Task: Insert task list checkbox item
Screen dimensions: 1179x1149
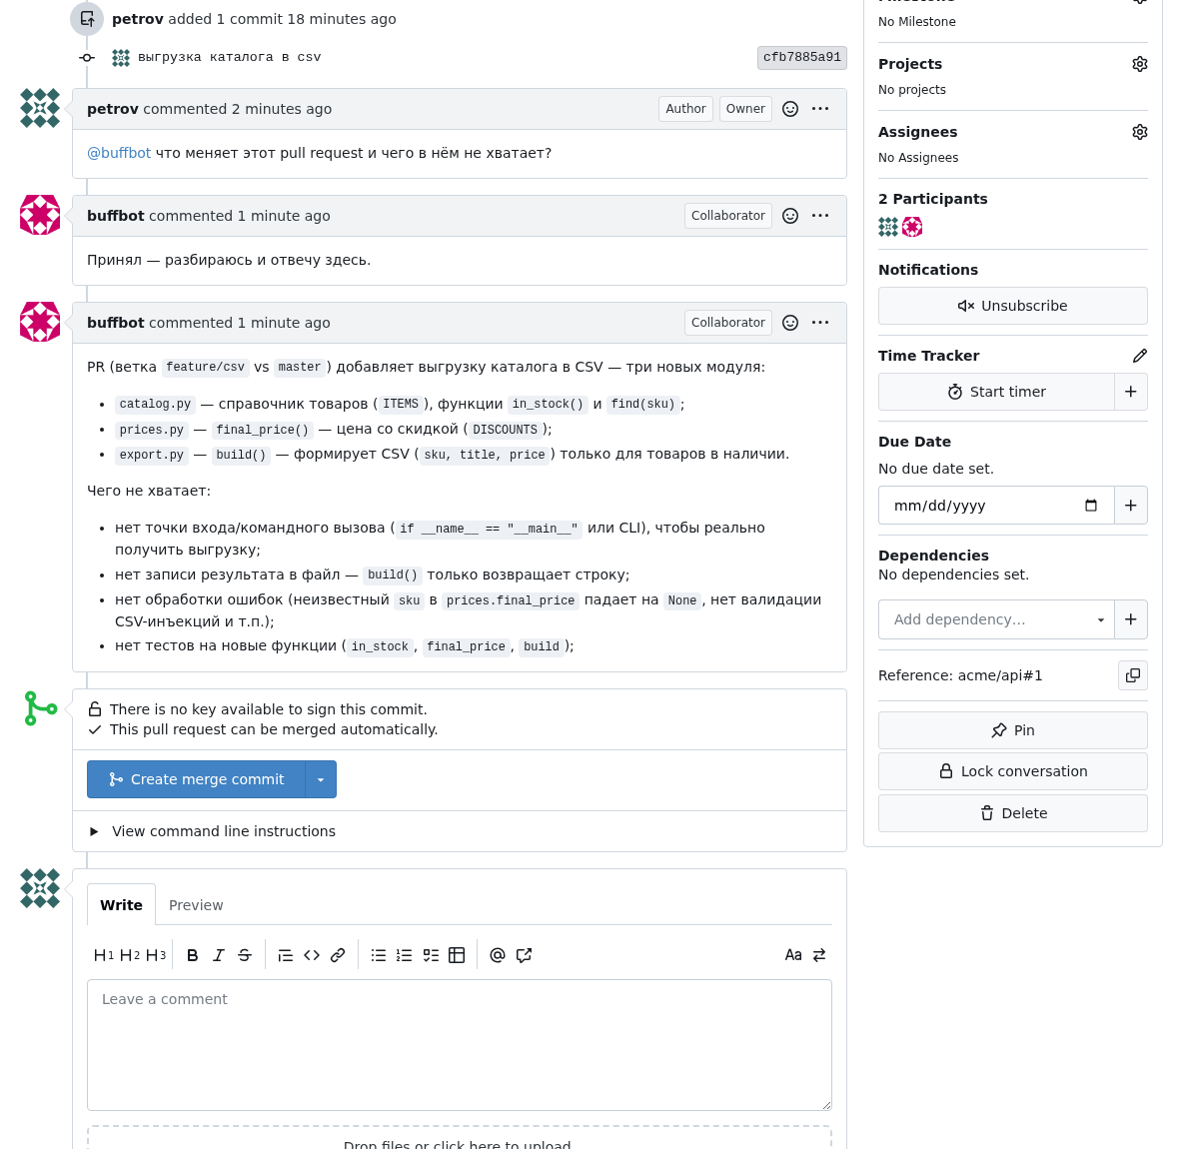Action: coord(430,955)
